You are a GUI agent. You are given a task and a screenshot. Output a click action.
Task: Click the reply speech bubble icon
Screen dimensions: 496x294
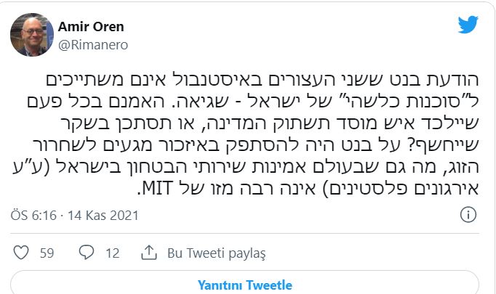[x=87, y=253]
